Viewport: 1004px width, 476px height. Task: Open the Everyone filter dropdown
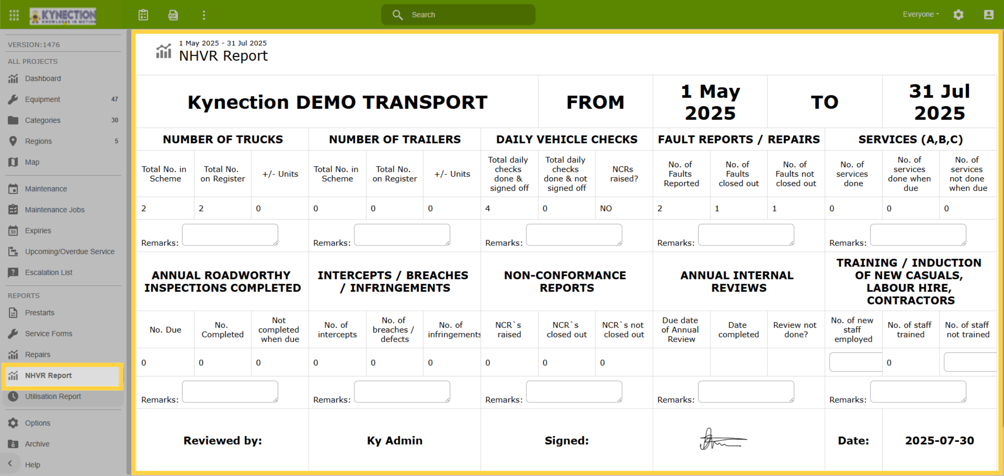tap(921, 15)
